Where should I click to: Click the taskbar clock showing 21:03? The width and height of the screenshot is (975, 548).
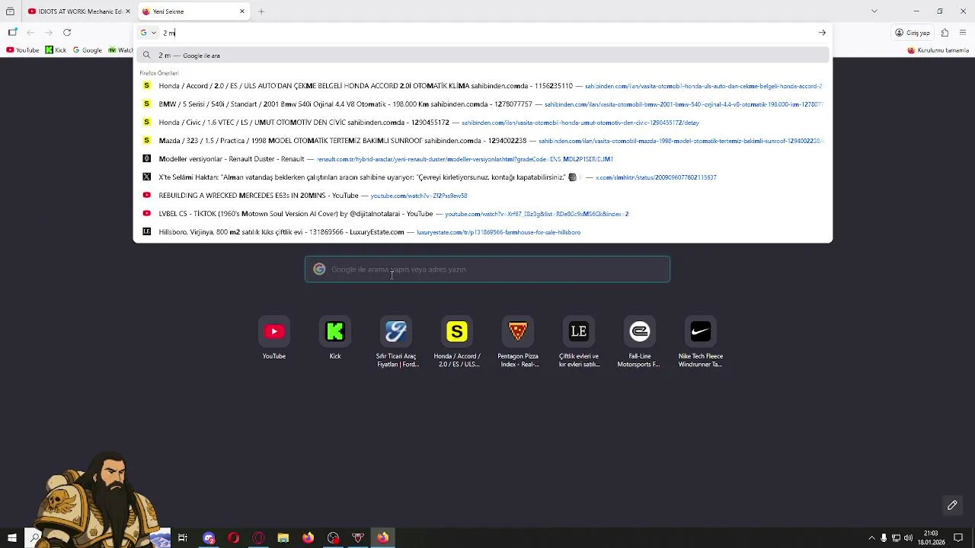(x=931, y=538)
